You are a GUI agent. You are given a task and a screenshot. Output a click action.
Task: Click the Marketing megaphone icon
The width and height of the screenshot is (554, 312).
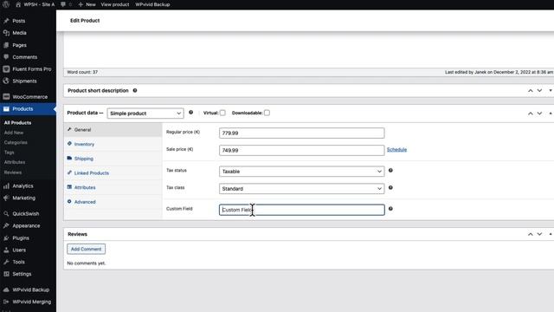(x=6, y=198)
